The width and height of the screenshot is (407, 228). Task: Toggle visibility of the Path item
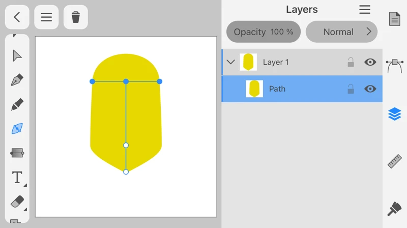click(x=370, y=89)
